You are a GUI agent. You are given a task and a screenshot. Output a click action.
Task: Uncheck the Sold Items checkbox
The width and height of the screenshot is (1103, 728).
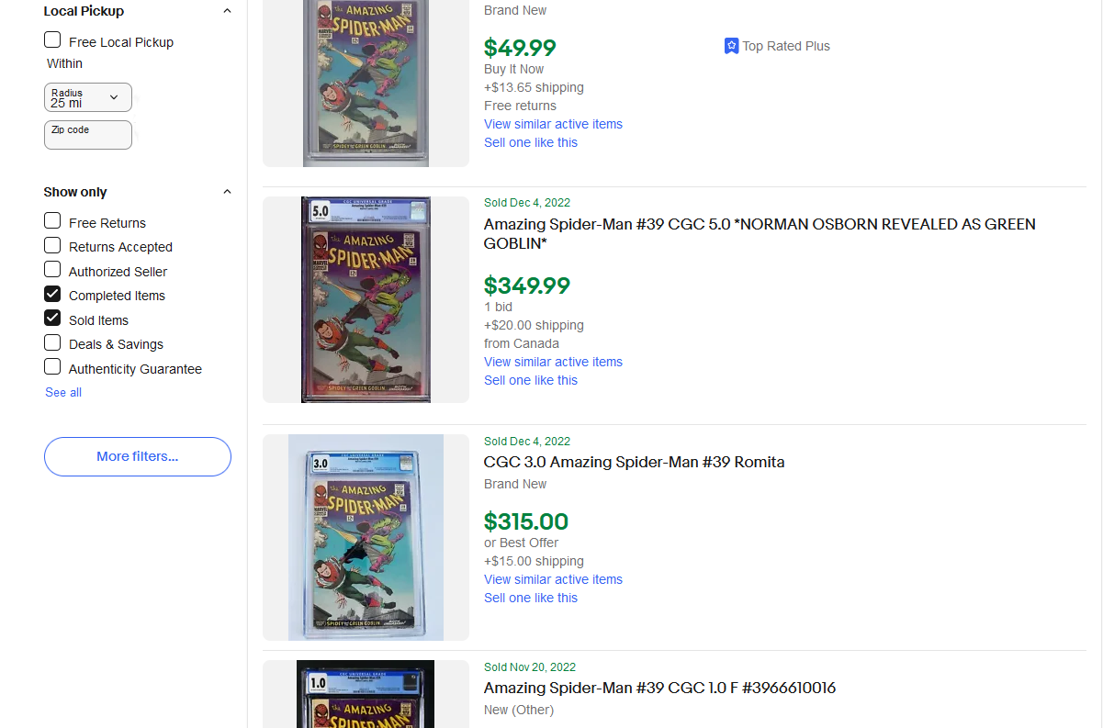pyautogui.click(x=53, y=319)
